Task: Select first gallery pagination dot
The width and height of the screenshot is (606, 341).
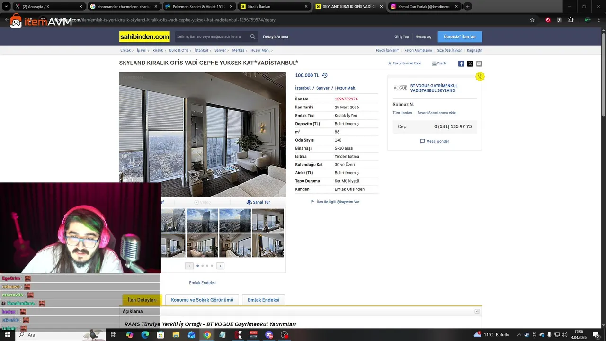Action: 197,266
